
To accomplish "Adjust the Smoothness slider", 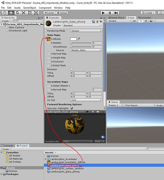I will pyautogui.click(x=81, y=47).
